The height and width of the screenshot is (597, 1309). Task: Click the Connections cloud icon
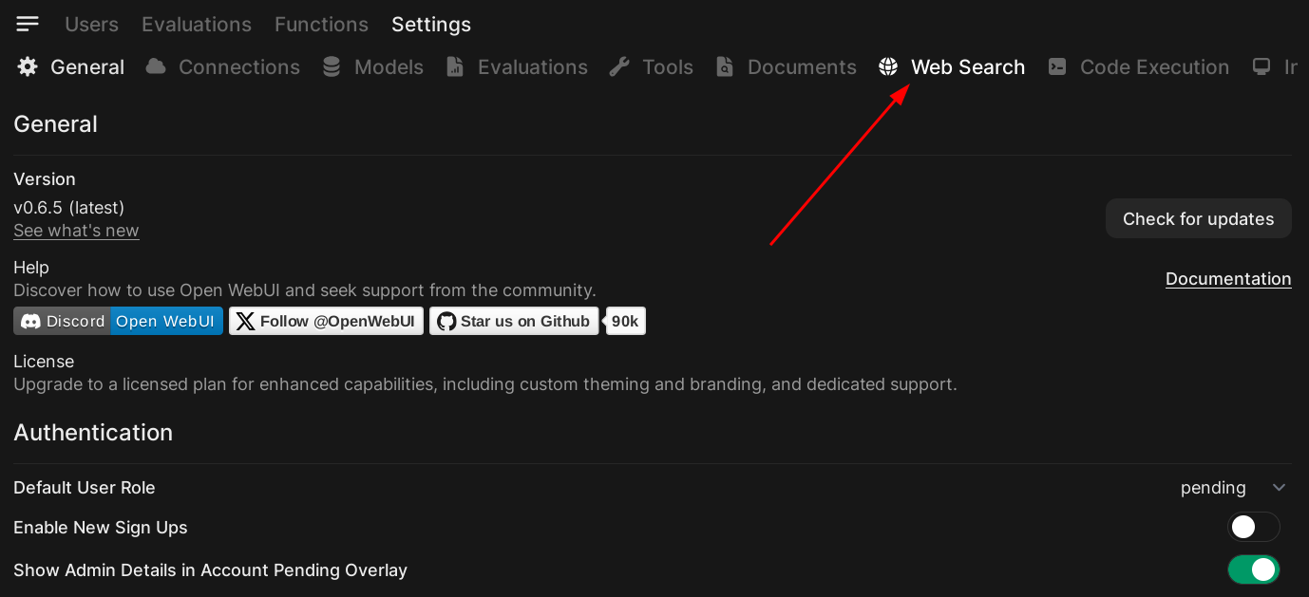click(x=156, y=66)
